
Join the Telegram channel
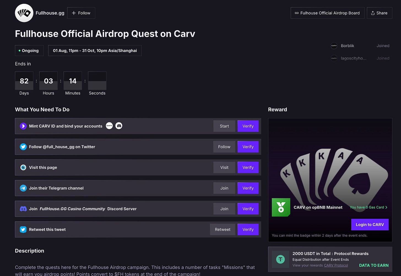coord(224,188)
